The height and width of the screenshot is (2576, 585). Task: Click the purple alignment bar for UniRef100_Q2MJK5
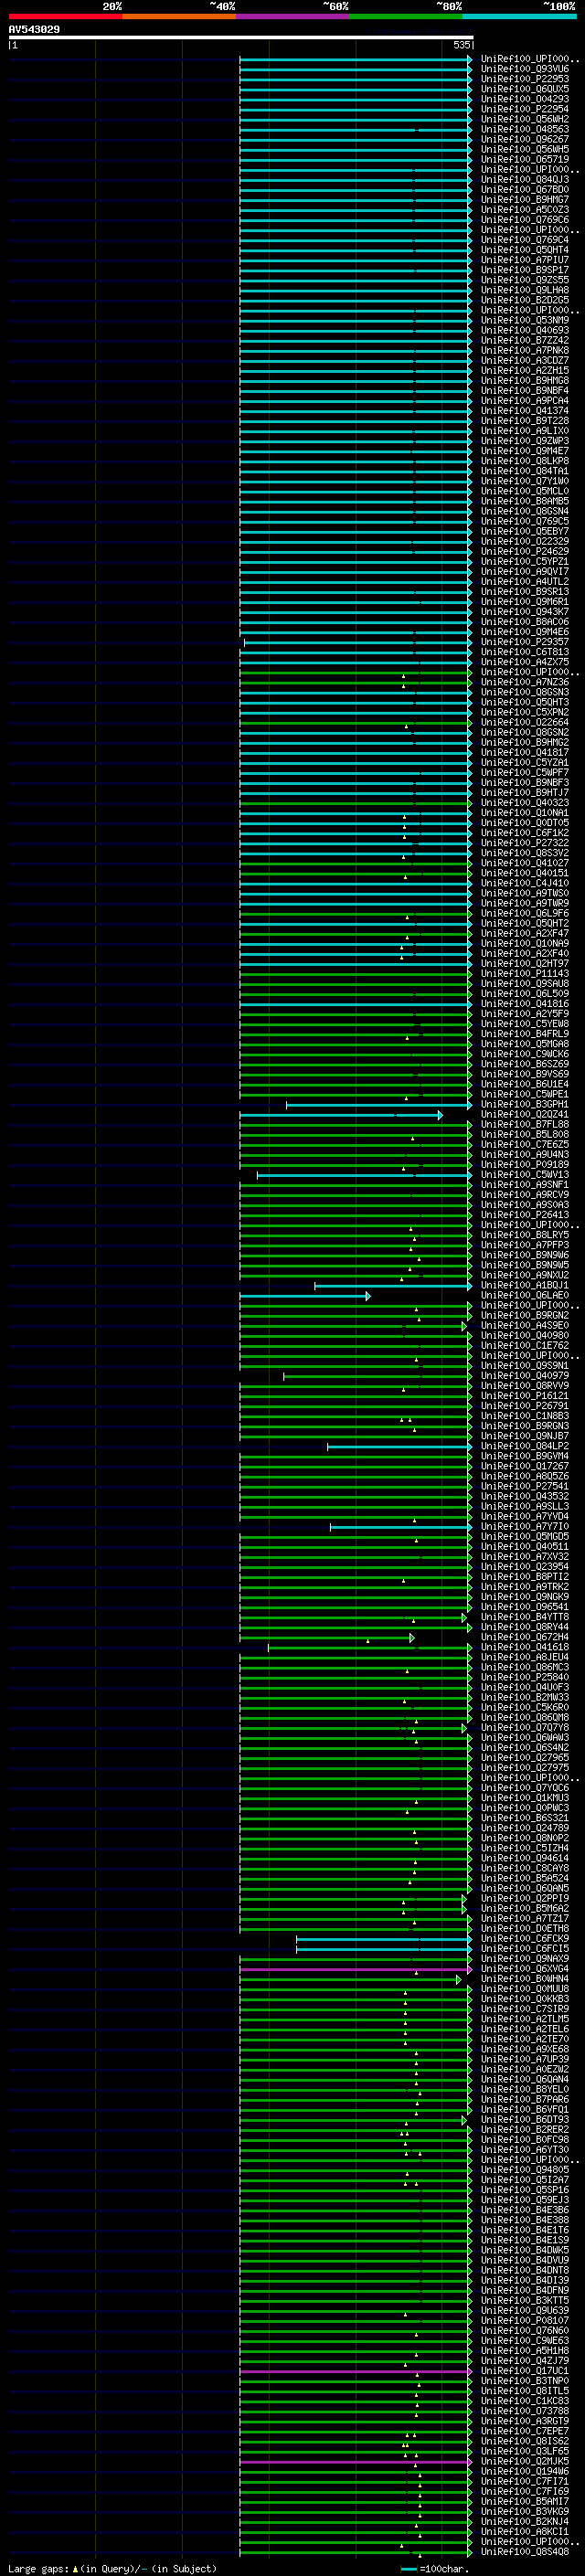point(356,2462)
